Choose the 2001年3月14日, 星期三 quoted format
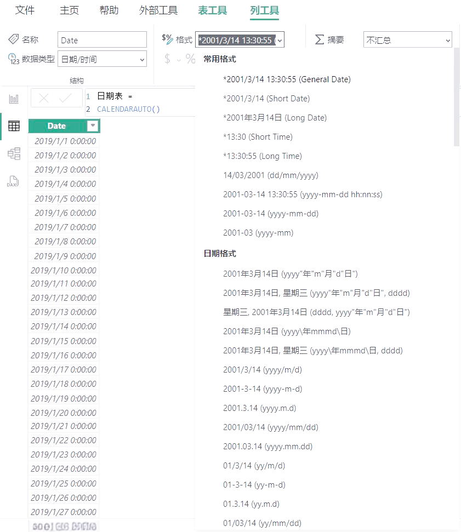The height and width of the screenshot is (532, 461). pos(316,293)
